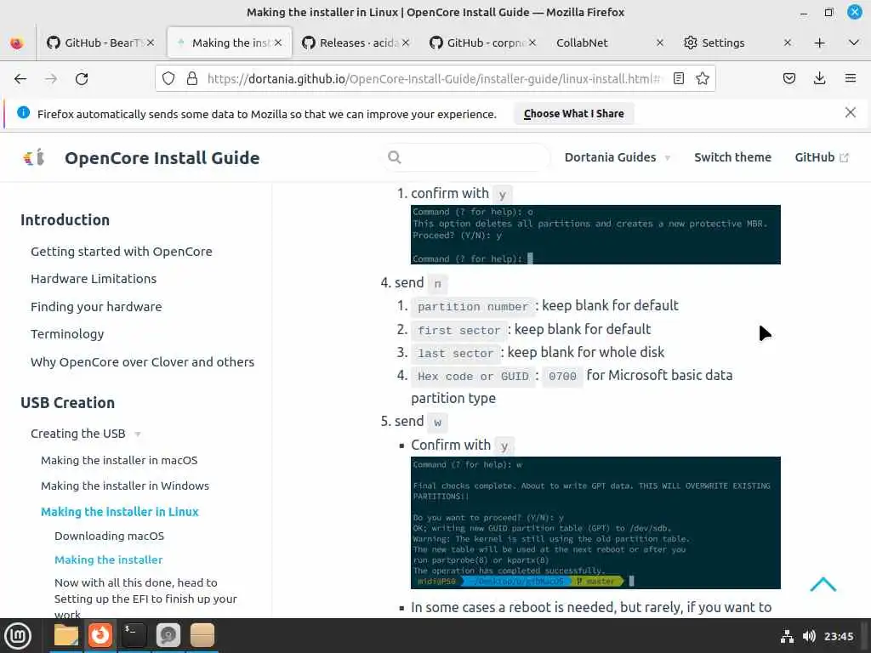Open tracking protection shield icon

168,79
